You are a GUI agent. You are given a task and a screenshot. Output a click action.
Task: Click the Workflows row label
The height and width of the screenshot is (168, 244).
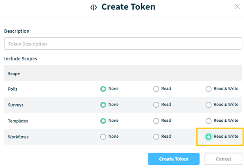pos(18,137)
